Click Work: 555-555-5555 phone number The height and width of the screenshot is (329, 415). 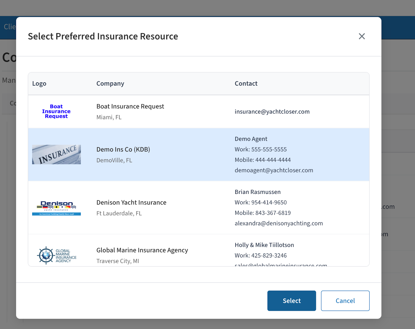coord(261,149)
